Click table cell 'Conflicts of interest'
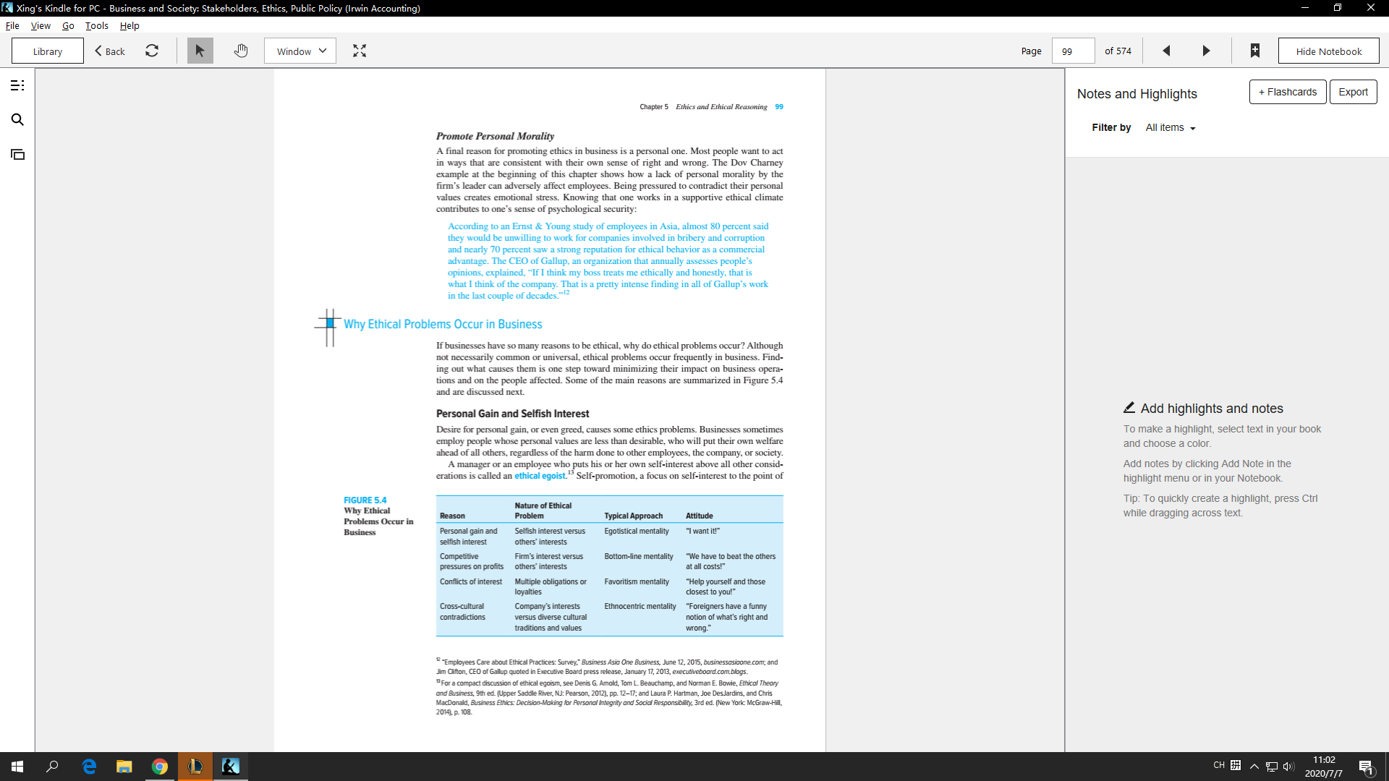 point(471,581)
